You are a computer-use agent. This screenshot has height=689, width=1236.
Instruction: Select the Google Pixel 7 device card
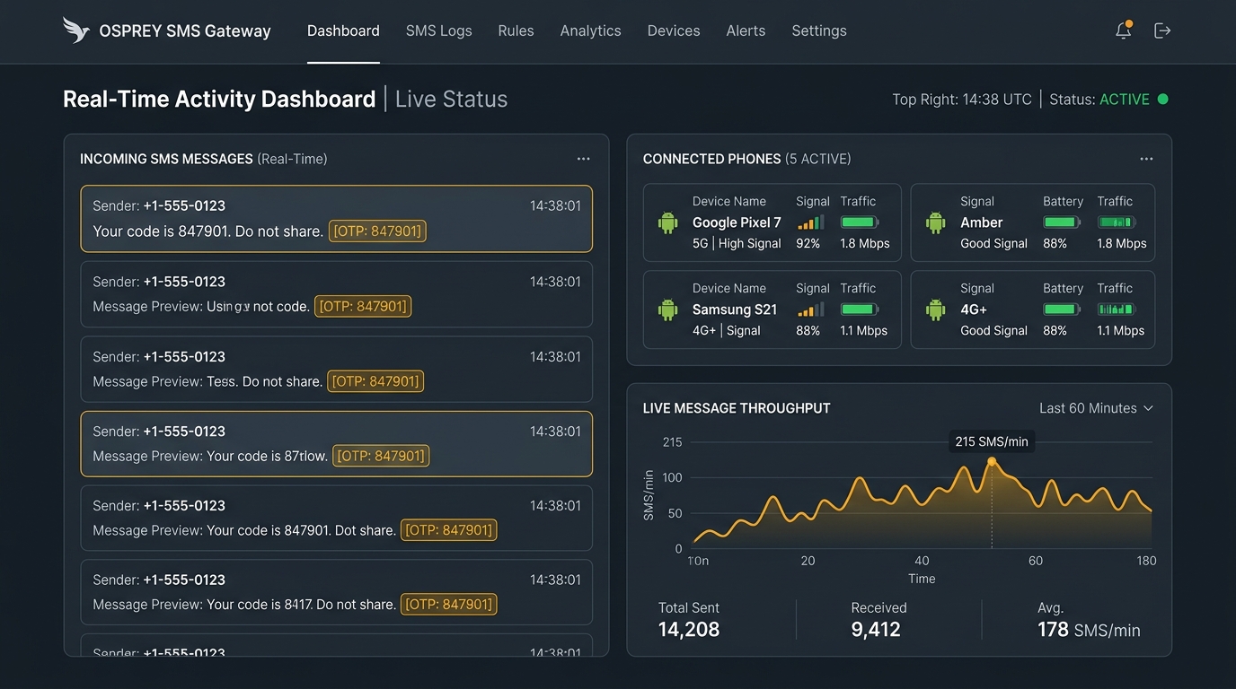tap(772, 222)
